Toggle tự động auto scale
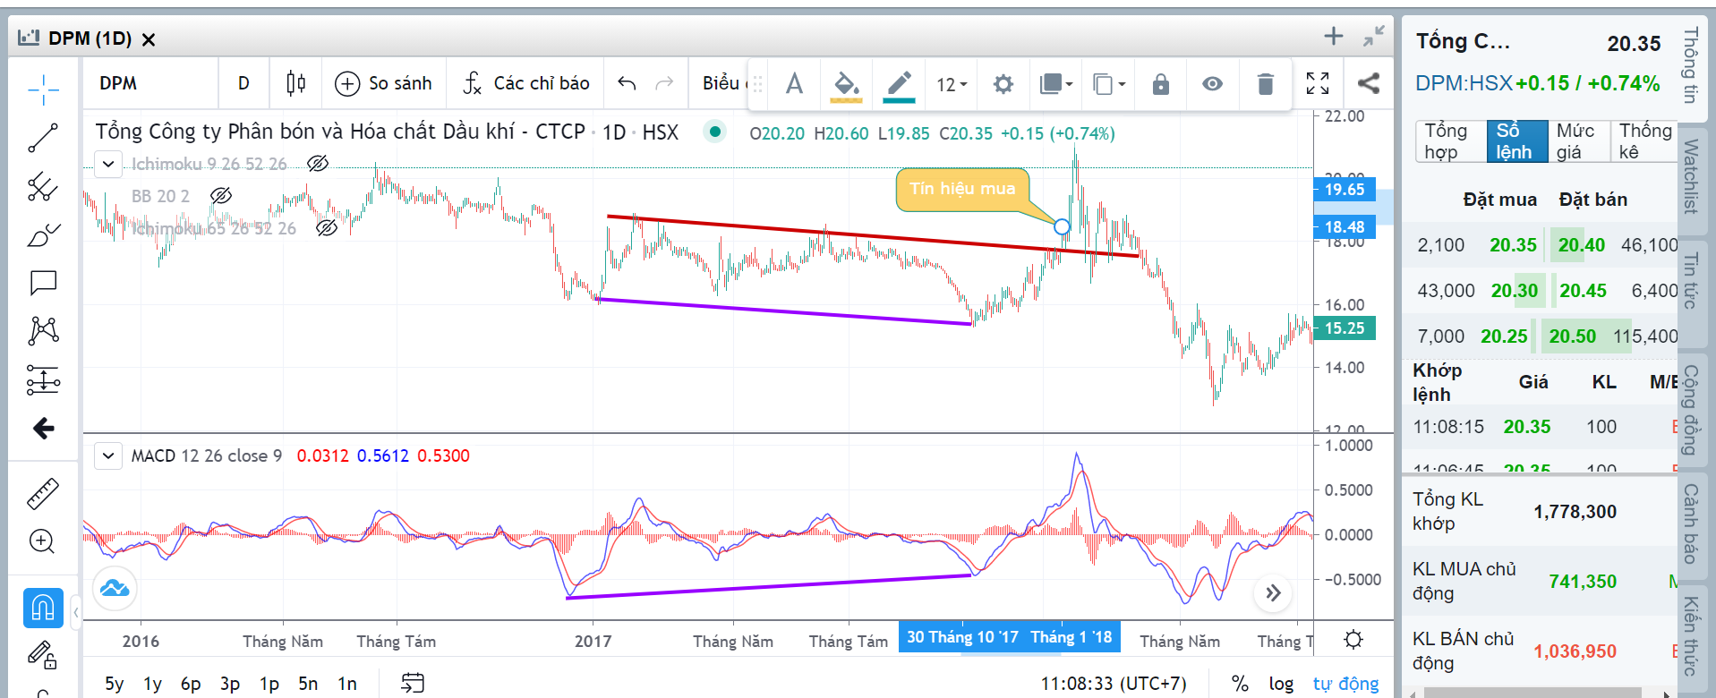This screenshot has width=1716, height=698. pyautogui.click(x=1345, y=684)
